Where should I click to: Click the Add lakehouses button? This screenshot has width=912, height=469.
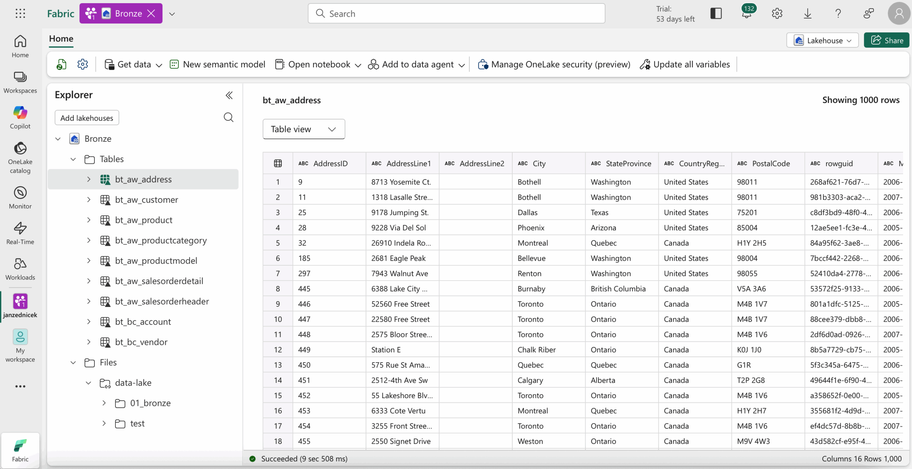[x=87, y=118]
